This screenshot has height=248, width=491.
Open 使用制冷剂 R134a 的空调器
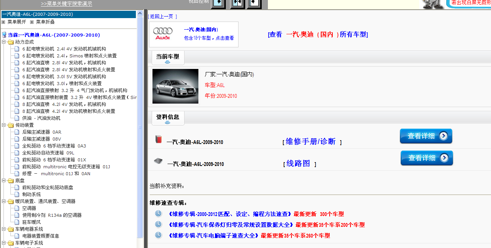pyautogui.click(x=52, y=215)
